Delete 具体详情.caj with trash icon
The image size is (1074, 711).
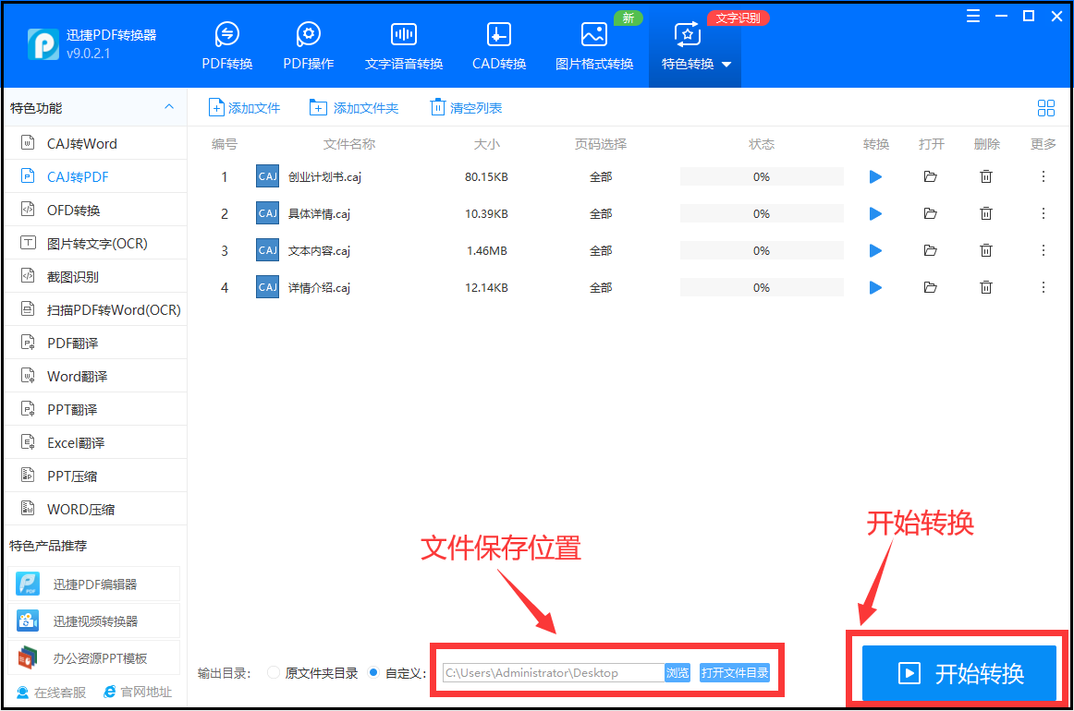(985, 213)
